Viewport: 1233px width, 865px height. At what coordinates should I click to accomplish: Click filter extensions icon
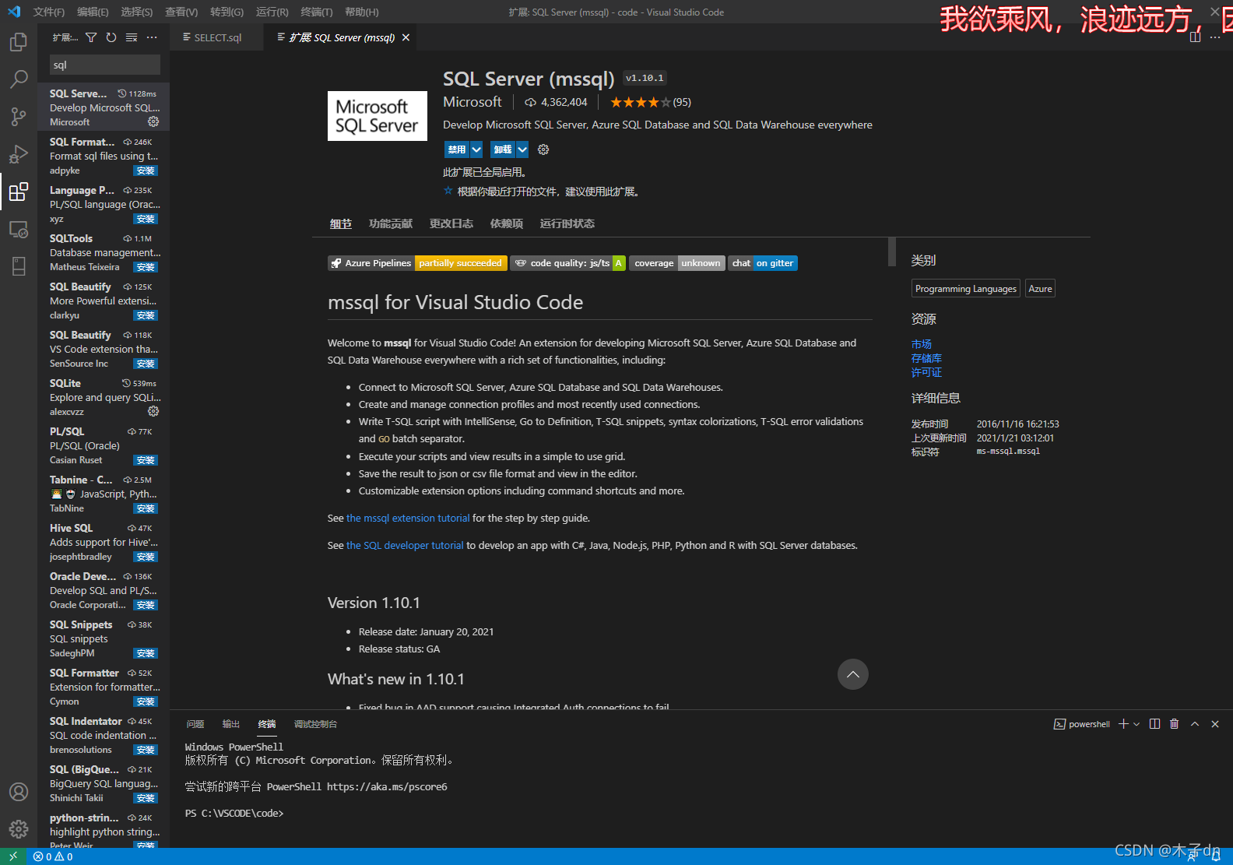91,37
